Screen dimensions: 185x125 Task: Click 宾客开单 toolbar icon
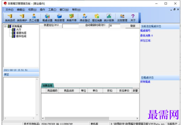(x=71, y=18)
